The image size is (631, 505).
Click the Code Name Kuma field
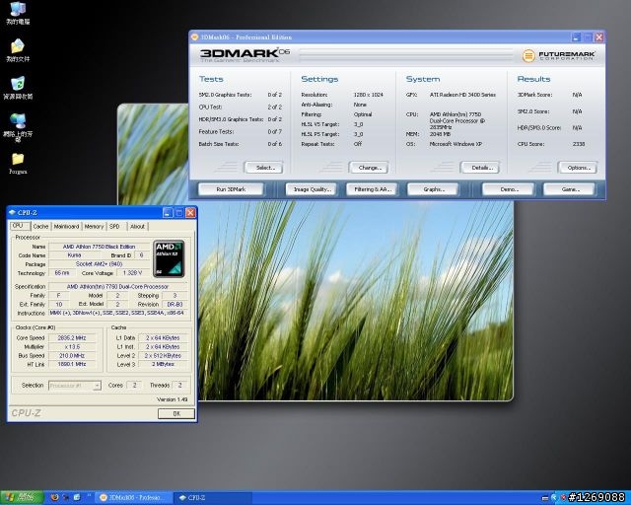(x=75, y=255)
